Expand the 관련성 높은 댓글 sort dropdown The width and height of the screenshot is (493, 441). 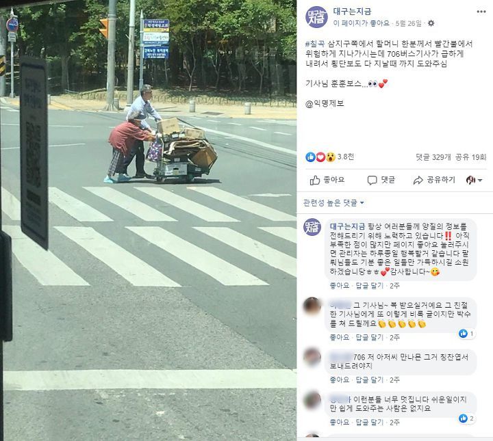(x=333, y=203)
